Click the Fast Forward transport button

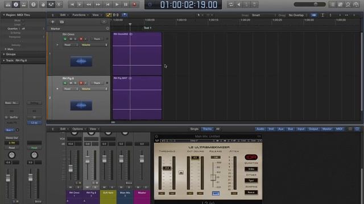tap(98, 5)
